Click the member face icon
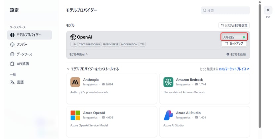Screen dimensions: 279x139 pyautogui.click(x=12, y=45)
